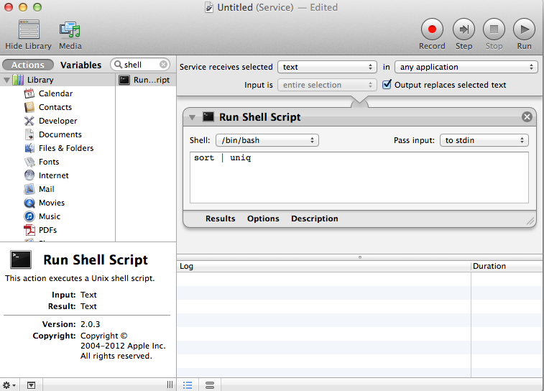Image resolution: width=544 pixels, height=391 pixels.
Task: Click the search magnifier icon
Action: [118, 65]
